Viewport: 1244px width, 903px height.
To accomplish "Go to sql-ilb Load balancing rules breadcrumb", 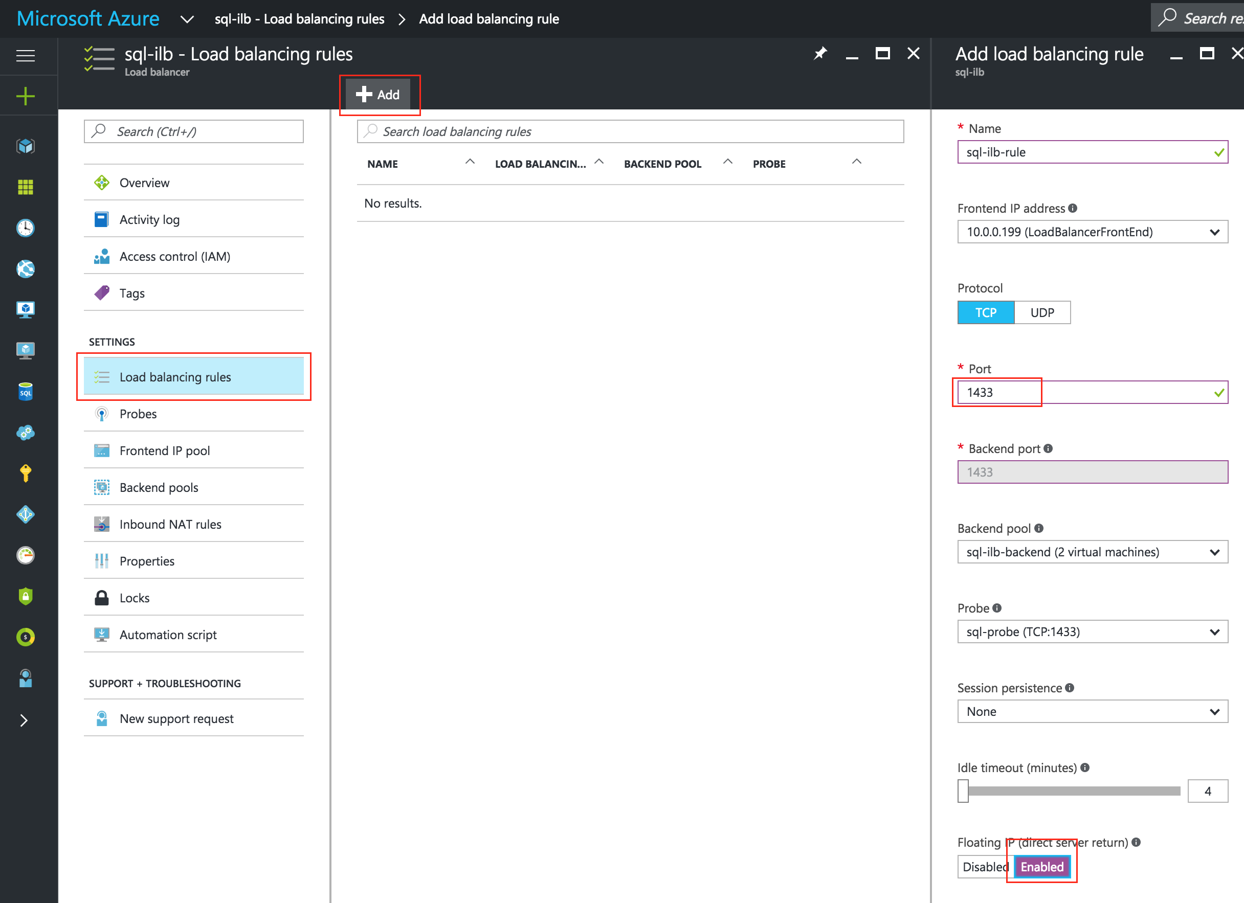I will tap(299, 18).
